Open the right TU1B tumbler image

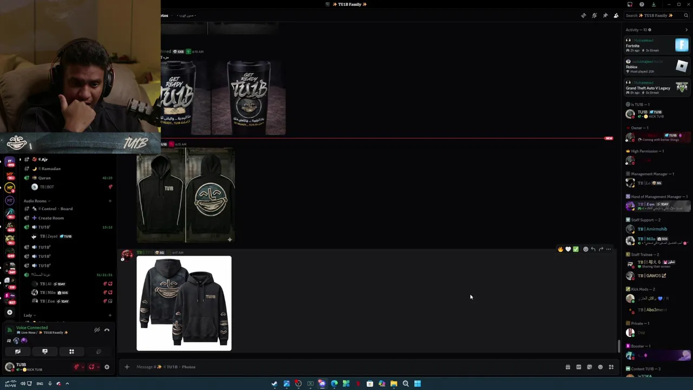pyautogui.click(x=249, y=97)
